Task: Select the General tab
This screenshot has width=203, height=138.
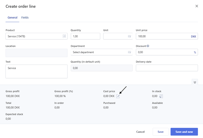Action: [12, 17]
